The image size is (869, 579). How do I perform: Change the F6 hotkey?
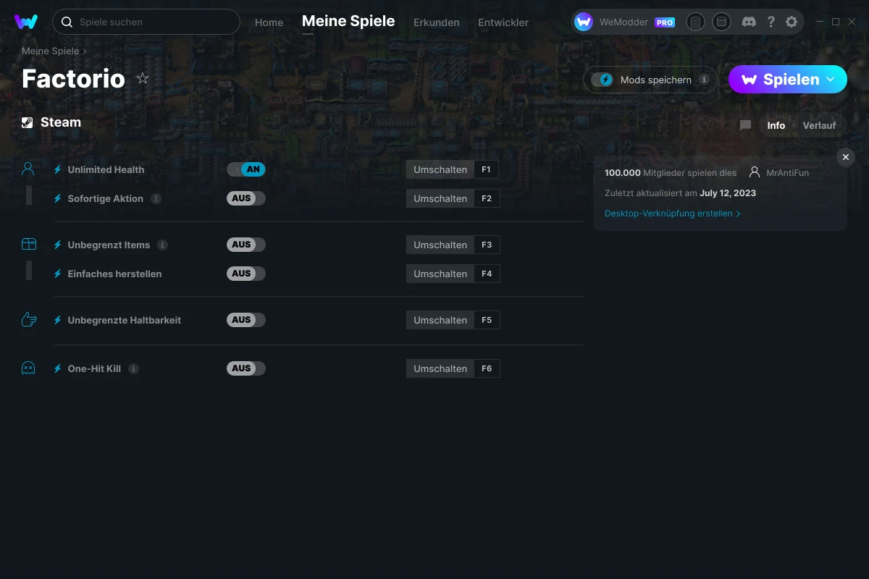click(x=487, y=368)
